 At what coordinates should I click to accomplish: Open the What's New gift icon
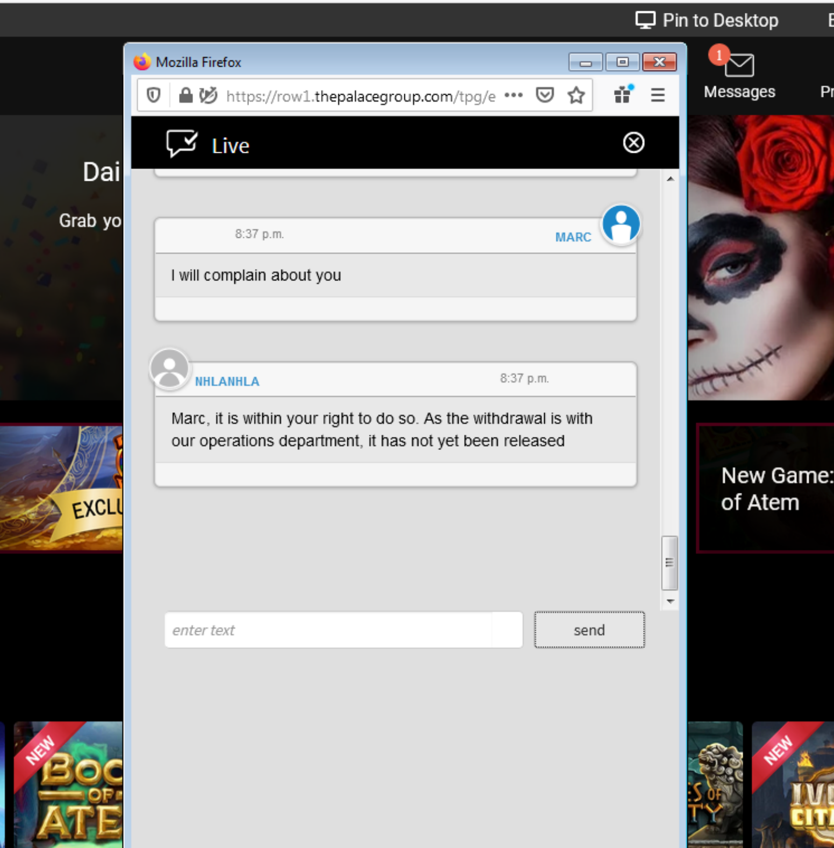(623, 95)
